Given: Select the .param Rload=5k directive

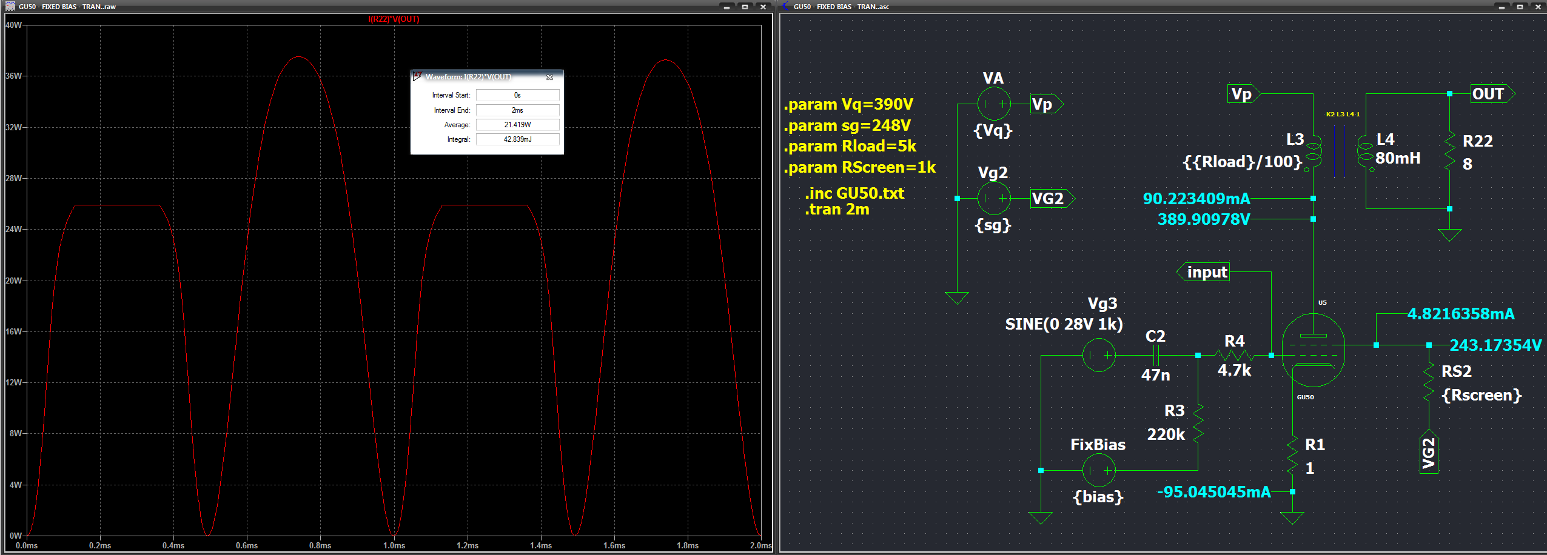Looking at the screenshot, I should coord(850,146).
